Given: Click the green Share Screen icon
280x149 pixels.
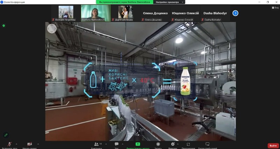Looking at the screenshot, I should pos(138,144).
